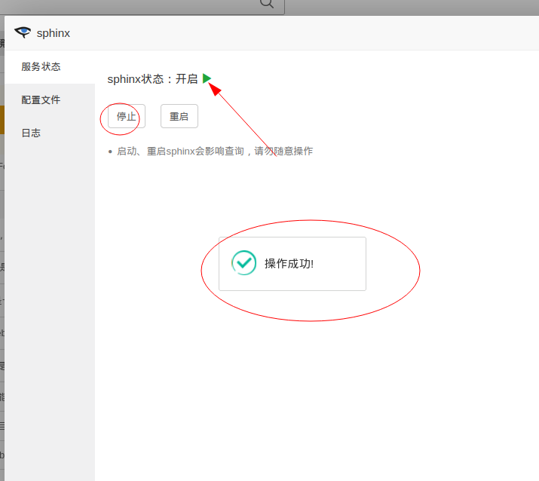Restart sphinx with the 重启 button

coord(179,116)
